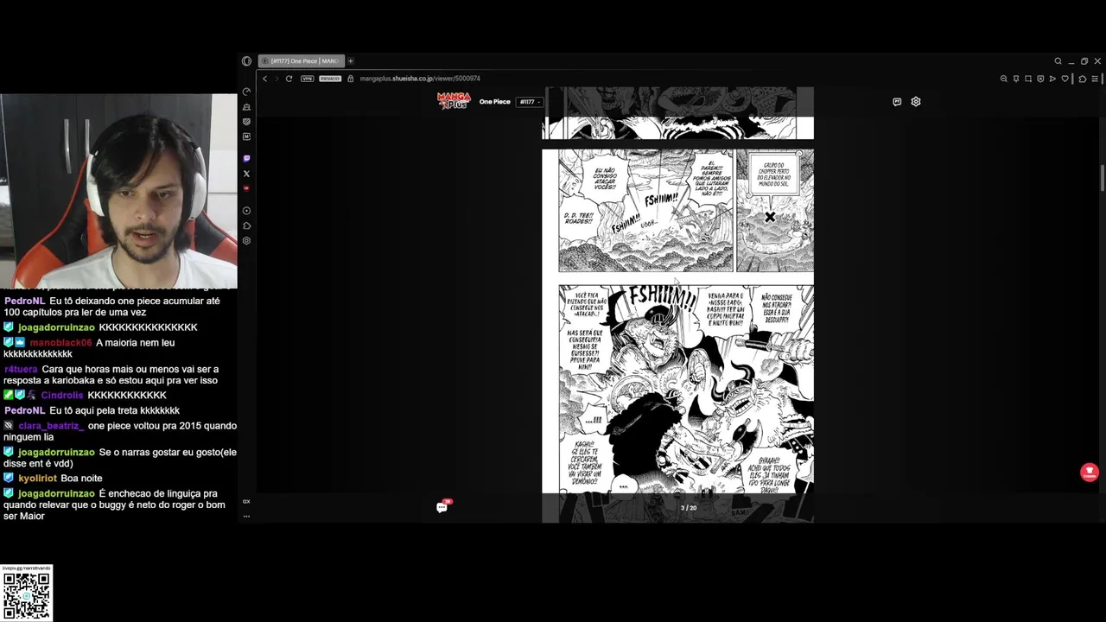
Task: Go back to previous page
Action: [x=265, y=79]
